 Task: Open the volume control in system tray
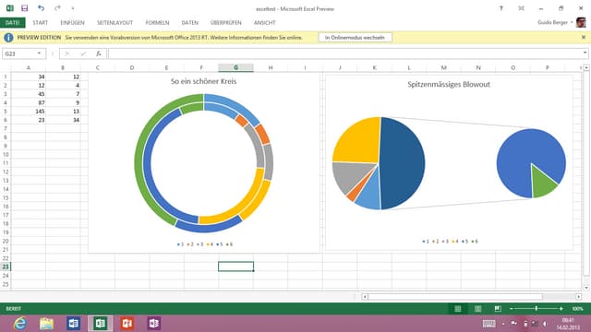tap(545, 324)
